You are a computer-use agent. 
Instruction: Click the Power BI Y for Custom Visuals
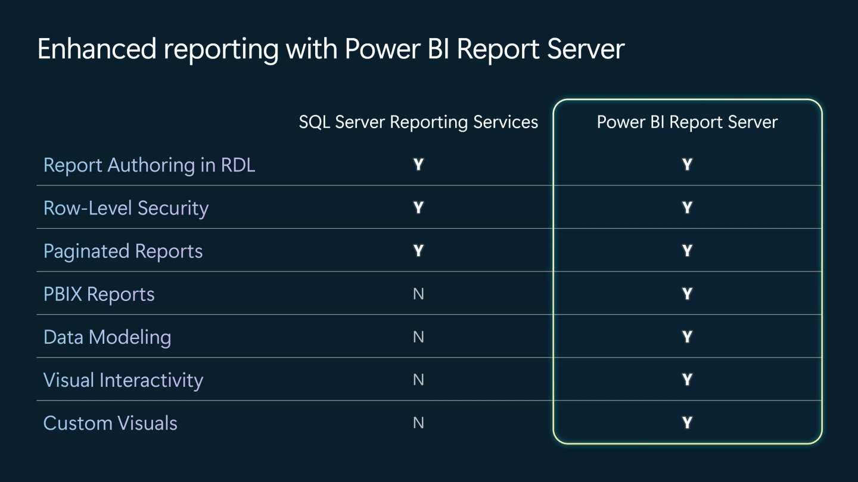(x=687, y=423)
